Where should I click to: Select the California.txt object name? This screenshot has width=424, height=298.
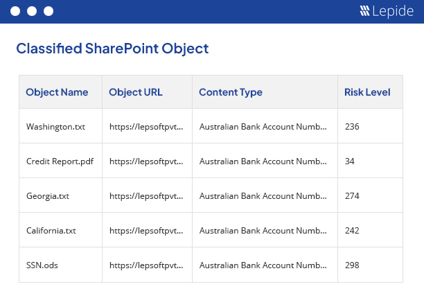tap(51, 230)
